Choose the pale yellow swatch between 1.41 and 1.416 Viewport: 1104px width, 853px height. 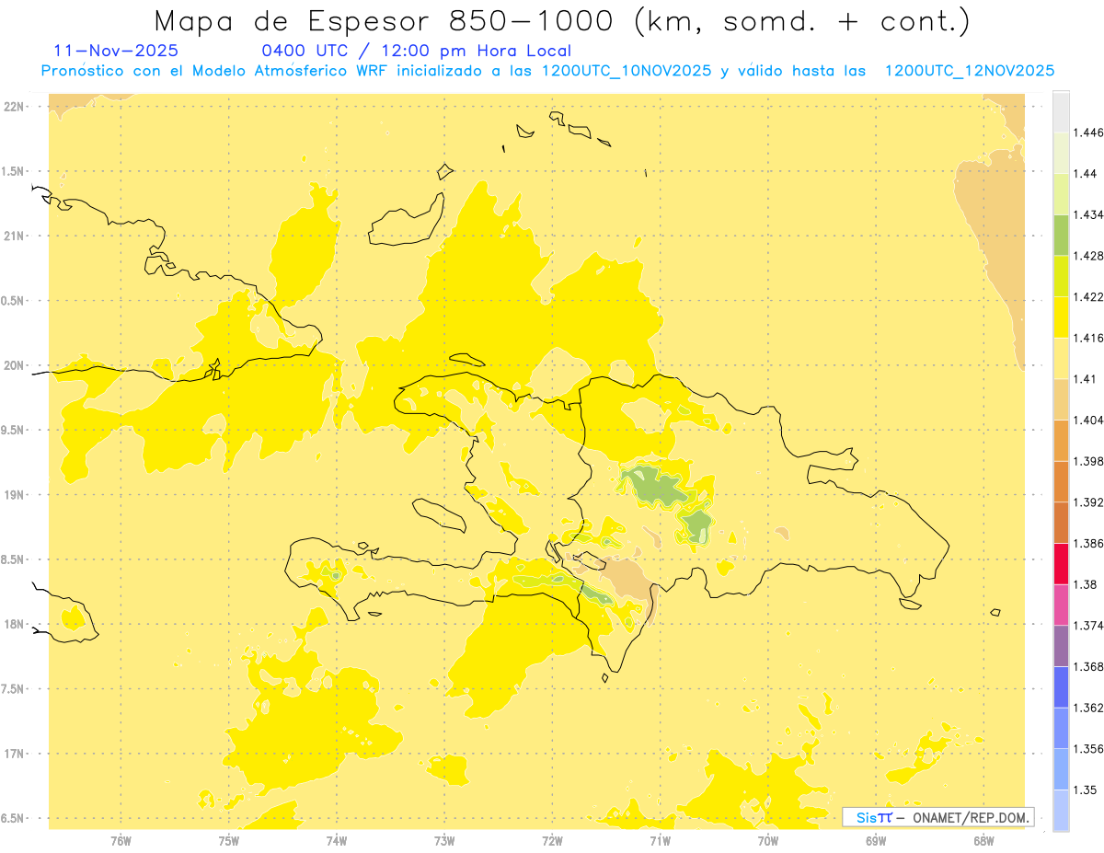coord(1061,358)
